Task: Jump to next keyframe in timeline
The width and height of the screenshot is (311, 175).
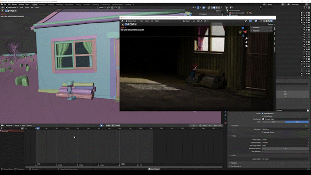Action: tap(117, 125)
